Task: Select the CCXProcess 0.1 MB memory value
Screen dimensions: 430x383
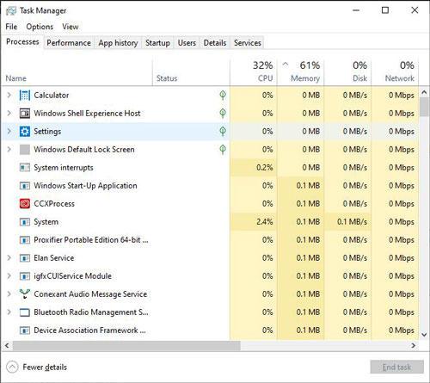Action: [x=308, y=204]
